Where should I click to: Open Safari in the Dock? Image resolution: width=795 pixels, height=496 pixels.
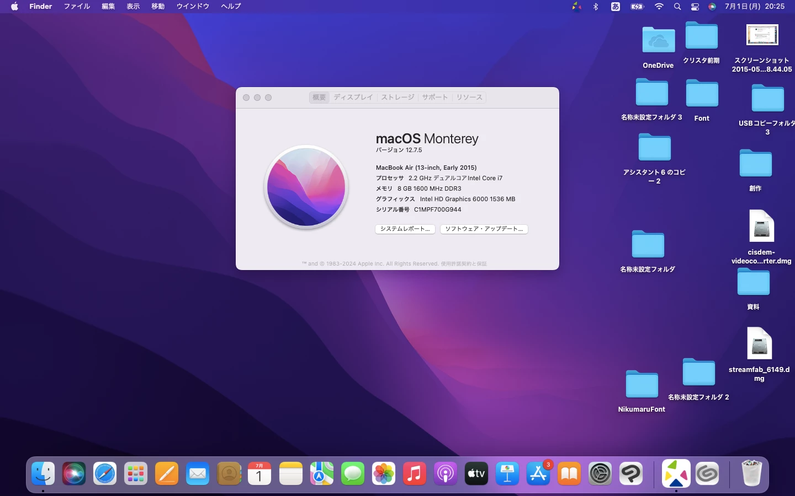point(105,473)
